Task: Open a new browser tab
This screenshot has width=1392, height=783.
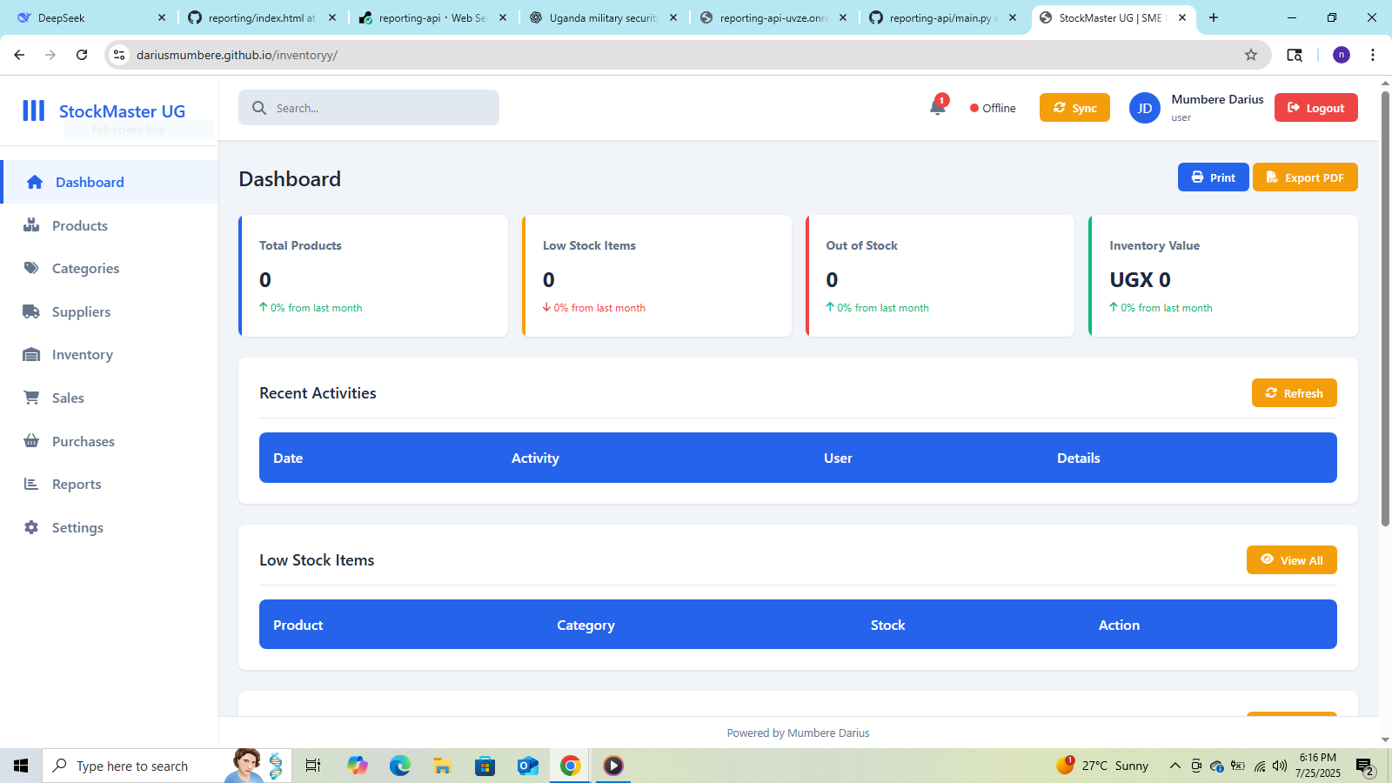Action: pos(1214,17)
